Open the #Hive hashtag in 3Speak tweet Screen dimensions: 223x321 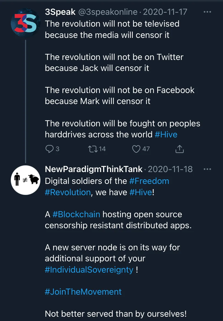tap(166, 134)
